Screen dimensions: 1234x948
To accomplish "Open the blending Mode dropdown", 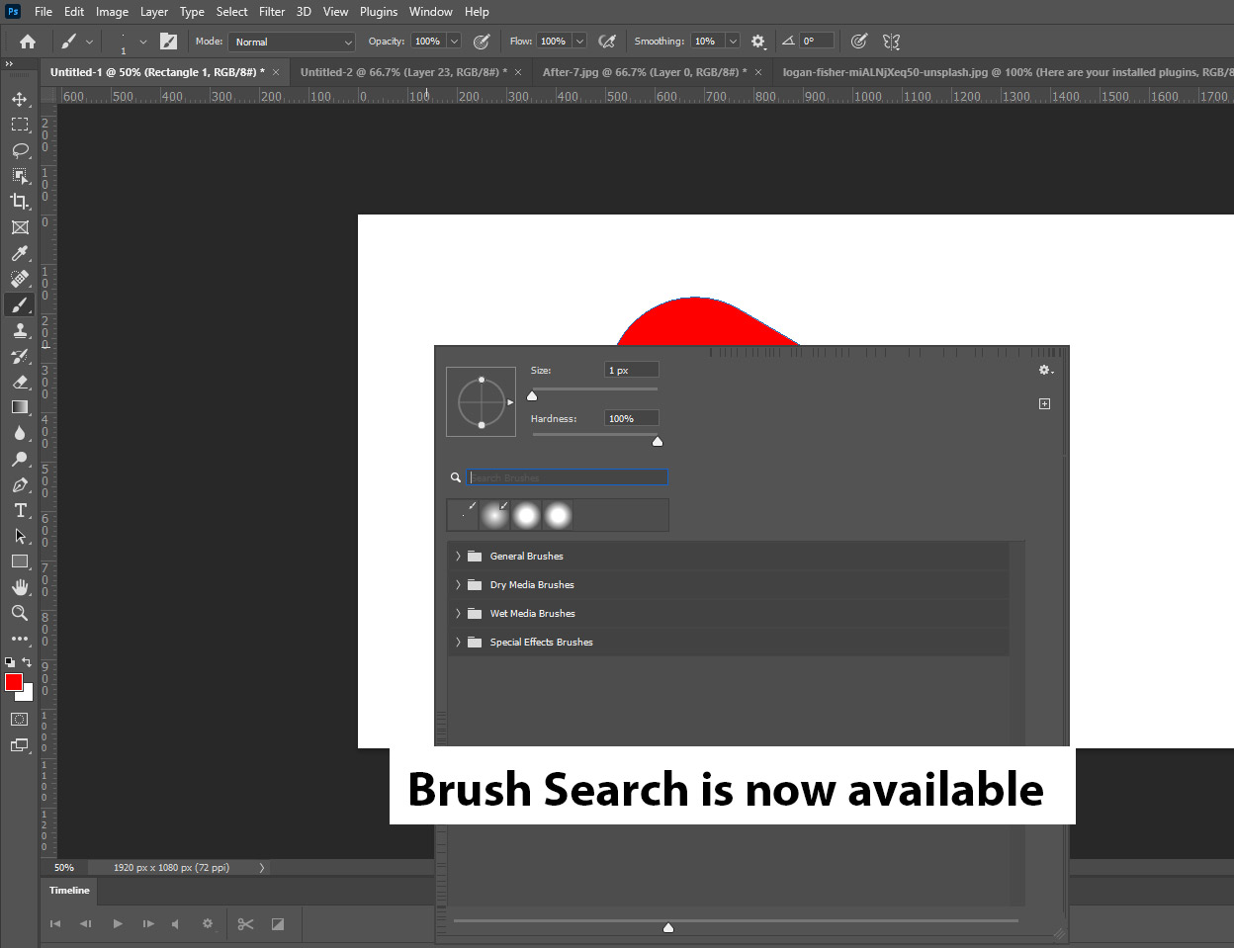I will 292,42.
